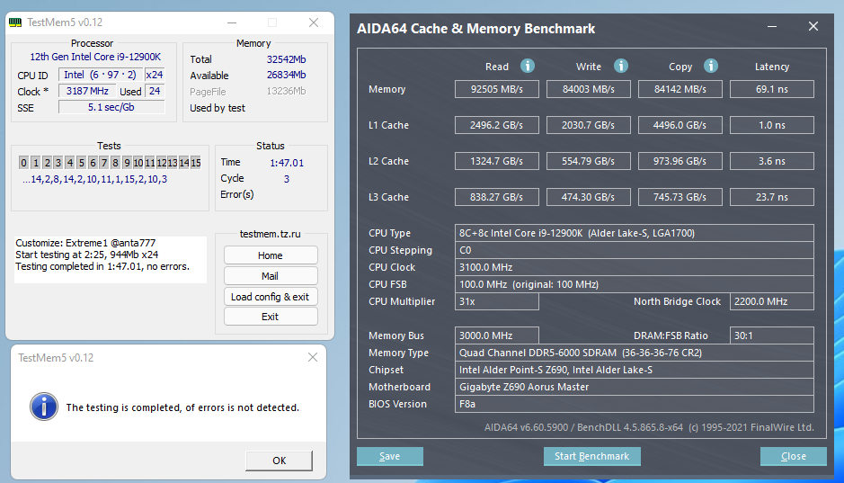Confirm the completion dialog with OK
Viewport: 844px width, 483px height.
279,461
